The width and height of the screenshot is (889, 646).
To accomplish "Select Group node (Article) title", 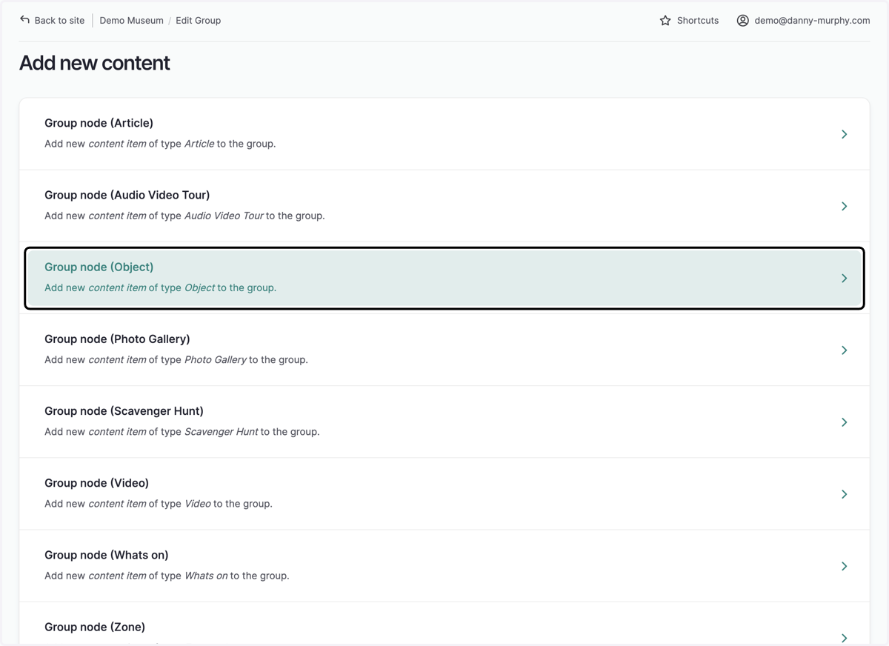I will pyautogui.click(x=99, y=123).
